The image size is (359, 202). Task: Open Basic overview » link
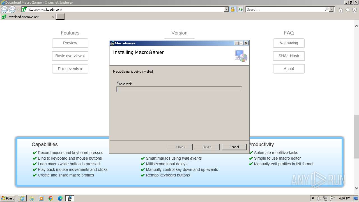coord(70,56)
